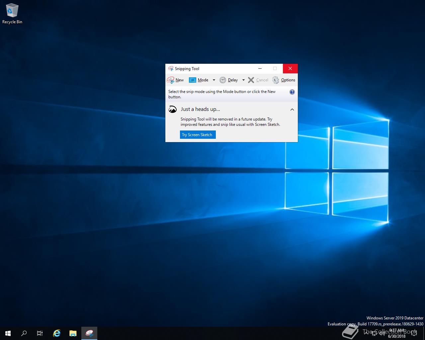Screen dimensions: 425x340
Task: Click the network tray icon
Action: click(374, 333)
